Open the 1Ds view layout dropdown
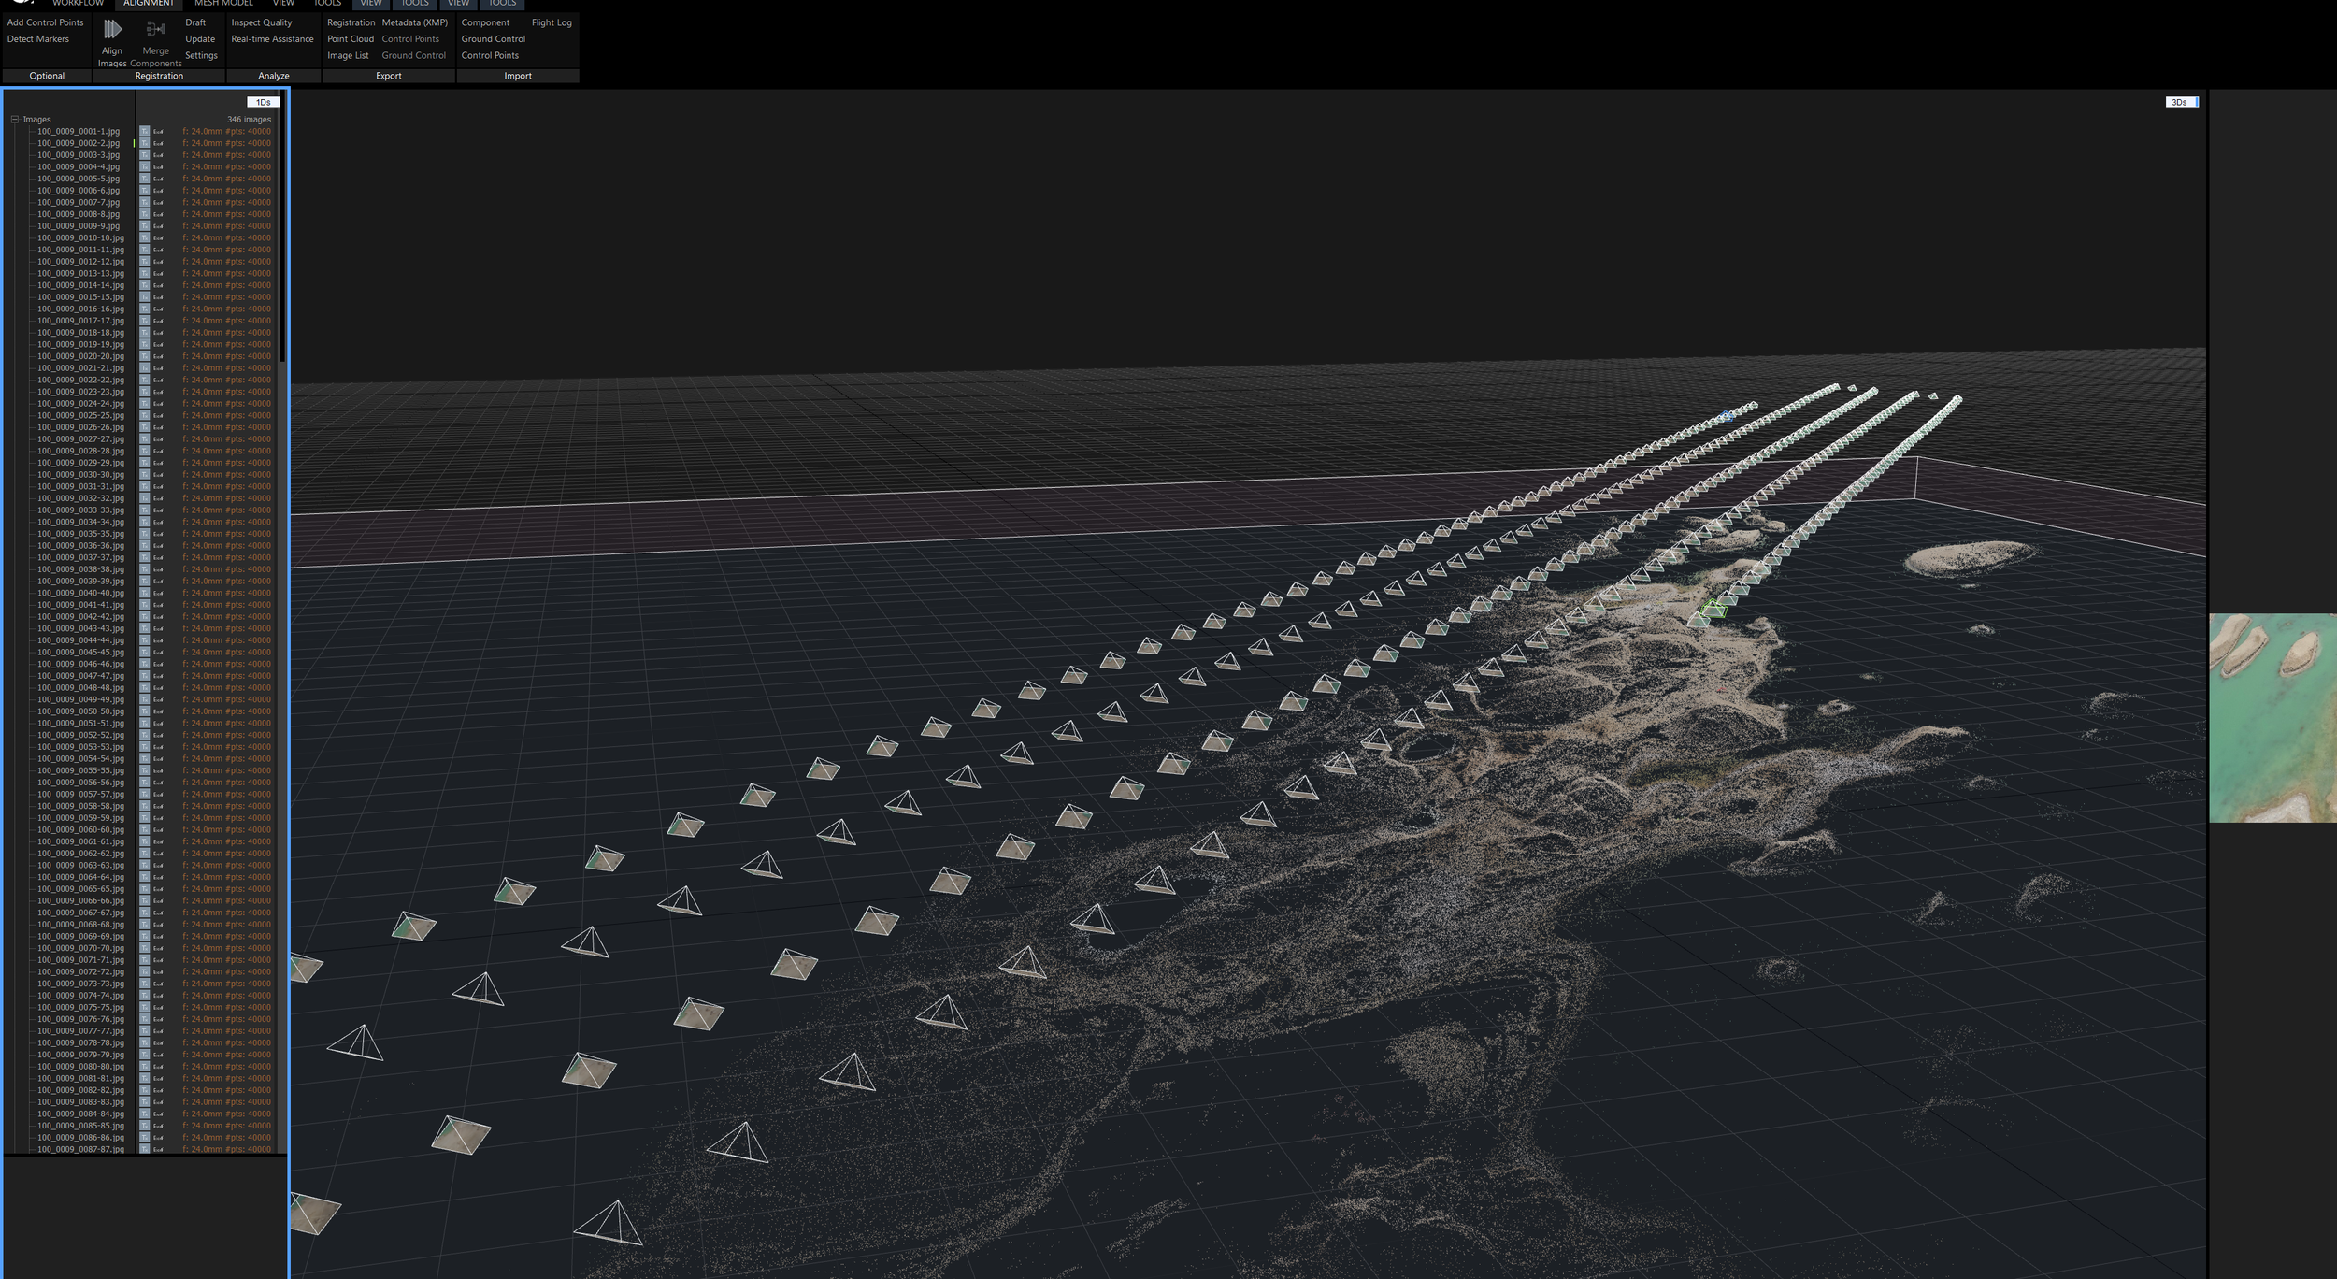The height and width of the screenshot is (1279, 2337). tap(263, 102)
